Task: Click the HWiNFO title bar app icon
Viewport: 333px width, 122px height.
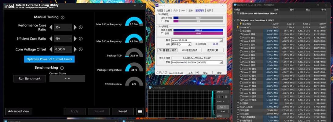Action: 236,5
